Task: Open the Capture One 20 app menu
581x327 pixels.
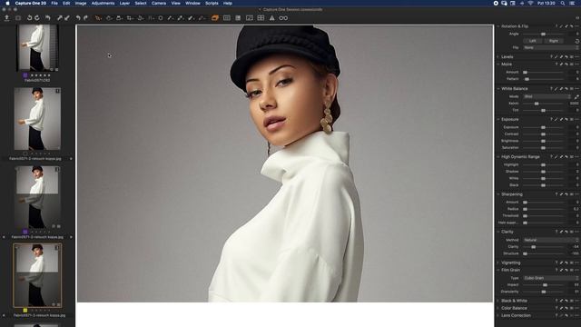Action: pyautogui.click(x=30, y=3)
